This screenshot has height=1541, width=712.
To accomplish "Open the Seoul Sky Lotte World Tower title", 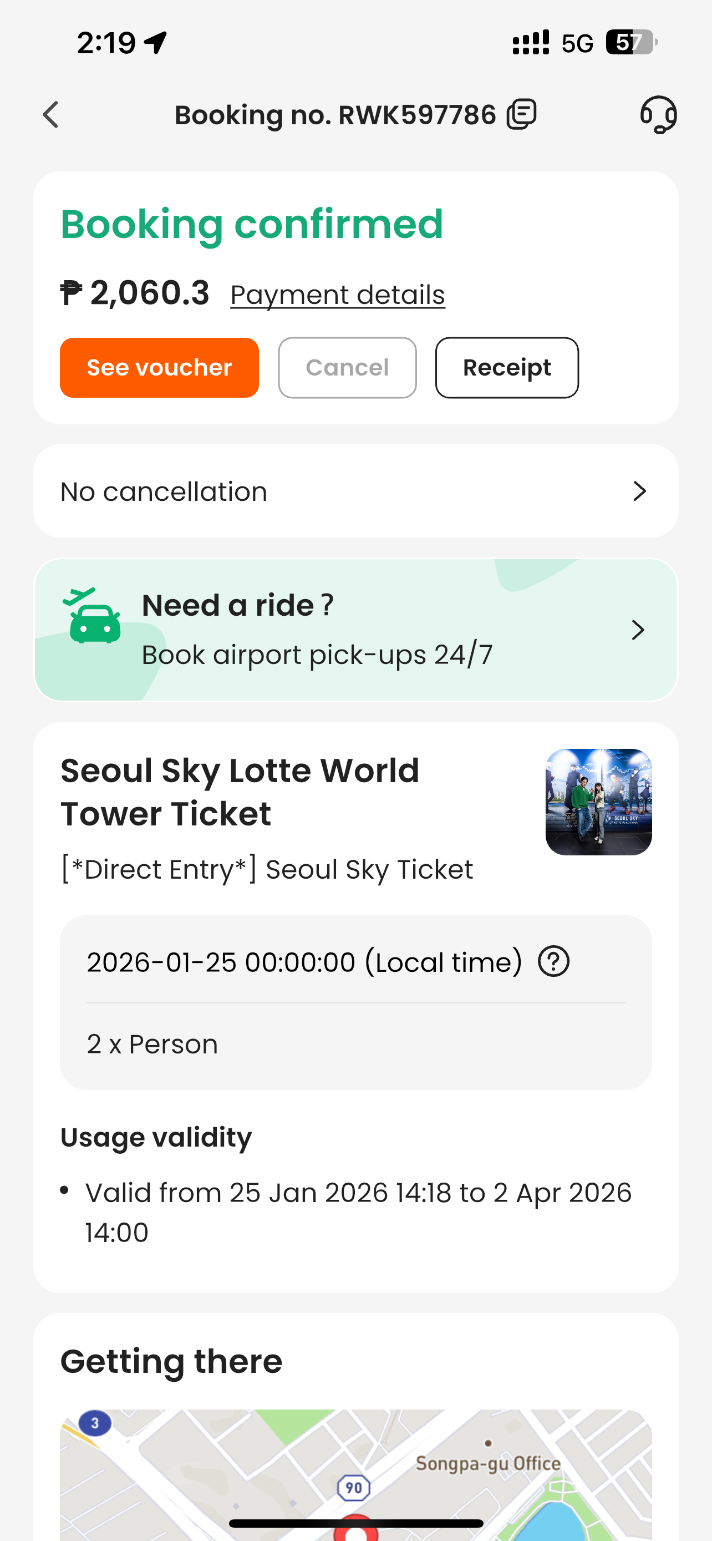I will point(240,792).
